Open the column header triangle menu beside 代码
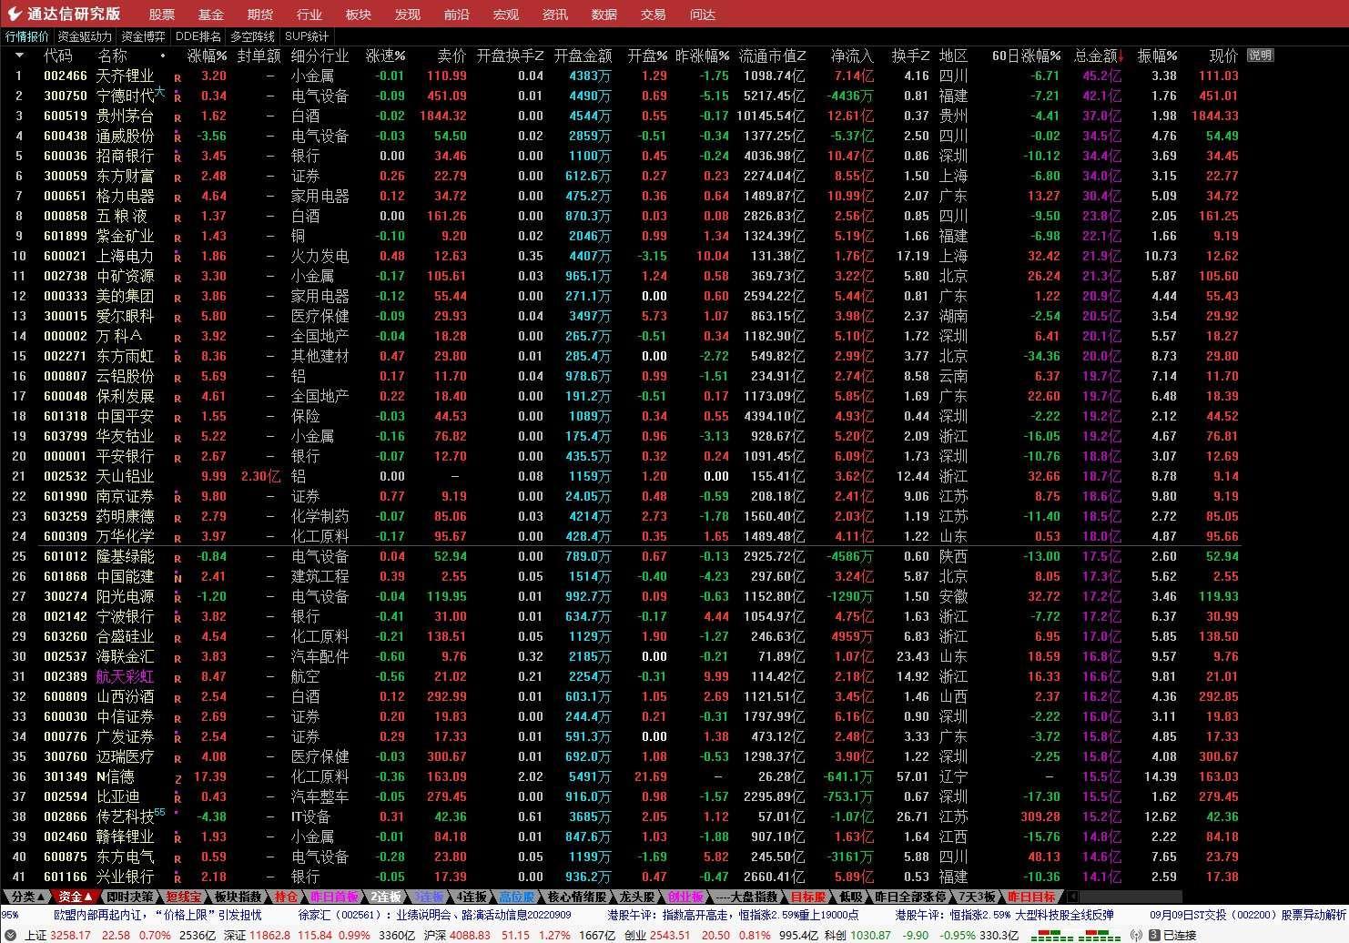This screenshot has height=943, width=1349. coord(19,56)
